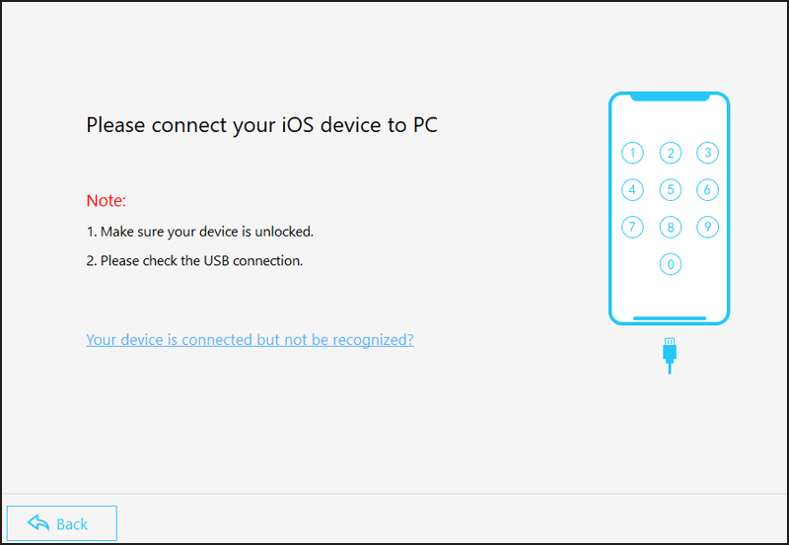Tap keypad digit 9 on phone illustration
Screen dimensions: 789x545
[x=707, y=227]
